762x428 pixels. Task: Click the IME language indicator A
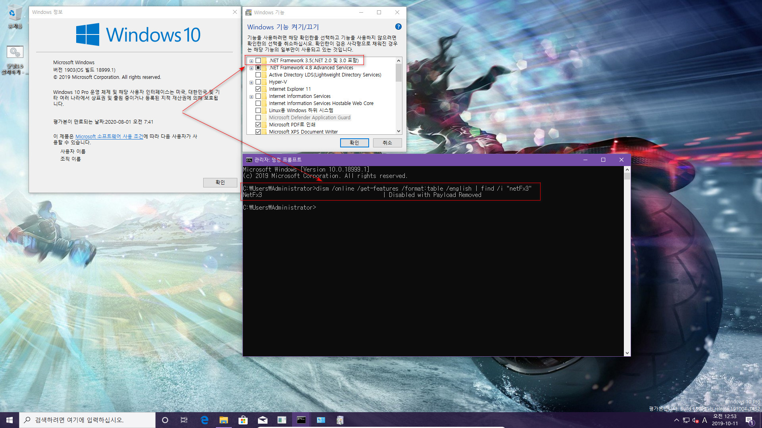pos(705,420)
